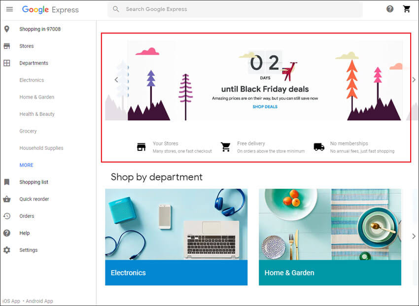Image resolution: width=419 pixels, height=306 pixels.
Task: Select Shopping in 97008 location
Action: pos(40,29)
